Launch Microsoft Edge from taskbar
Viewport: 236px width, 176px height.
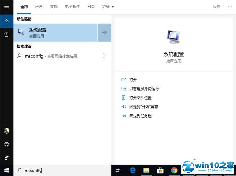point(132,170)
